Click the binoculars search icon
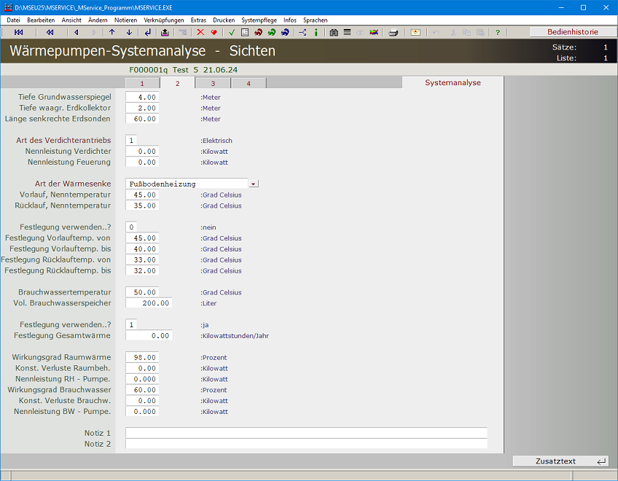This screenshot has height=481, width=618. pyautogui.click(x=334, y=32)
